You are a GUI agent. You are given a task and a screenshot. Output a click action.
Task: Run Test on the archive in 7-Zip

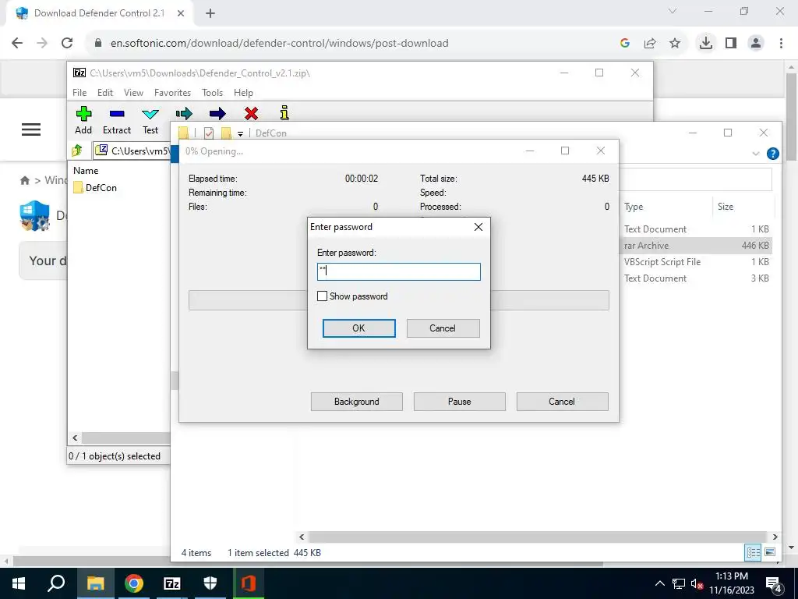pyautogui.click(x=150, y=121)
